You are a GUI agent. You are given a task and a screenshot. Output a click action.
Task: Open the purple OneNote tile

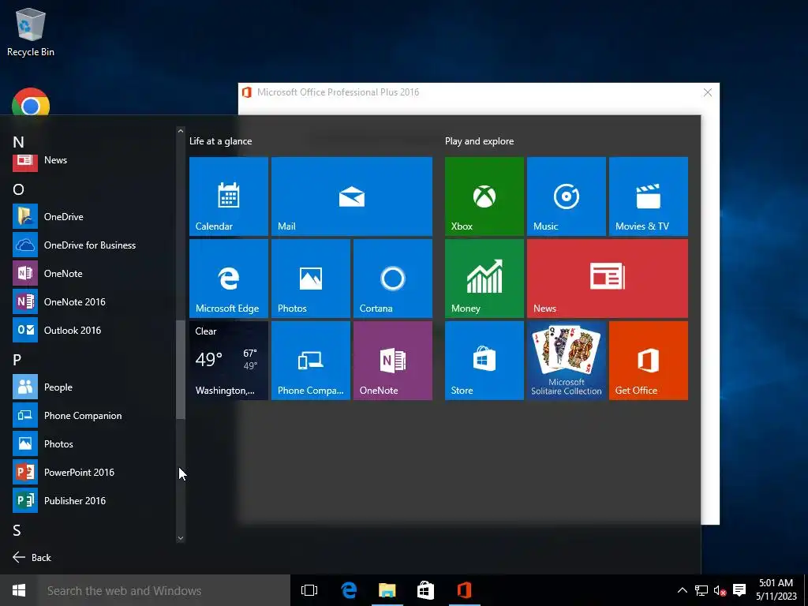(393, 360)
